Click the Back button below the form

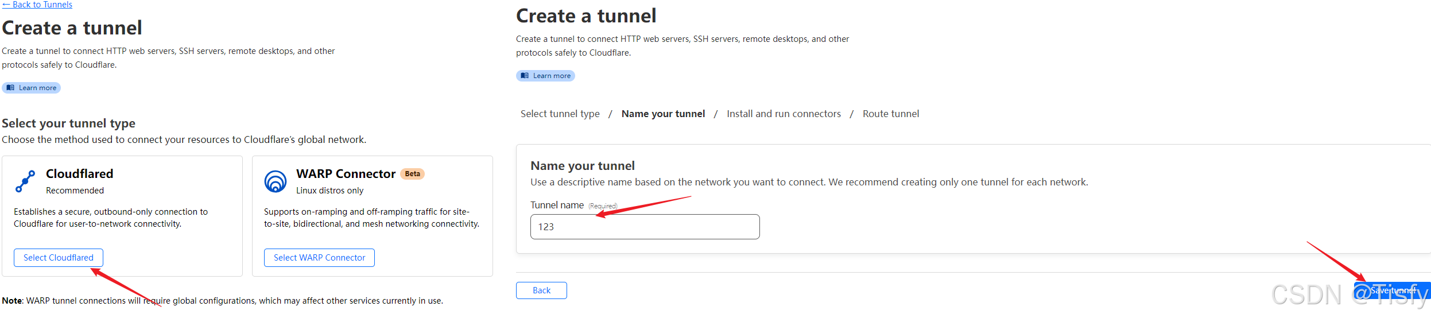click(541, 290)
